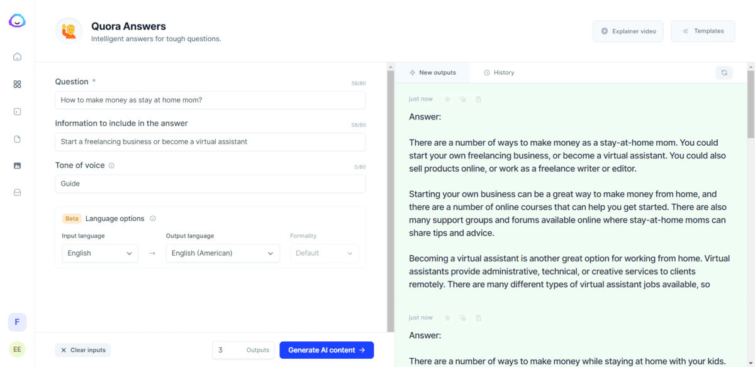Click the Language options info icon
The width and height of the screenshot is (755, 367).
(152, 218)
